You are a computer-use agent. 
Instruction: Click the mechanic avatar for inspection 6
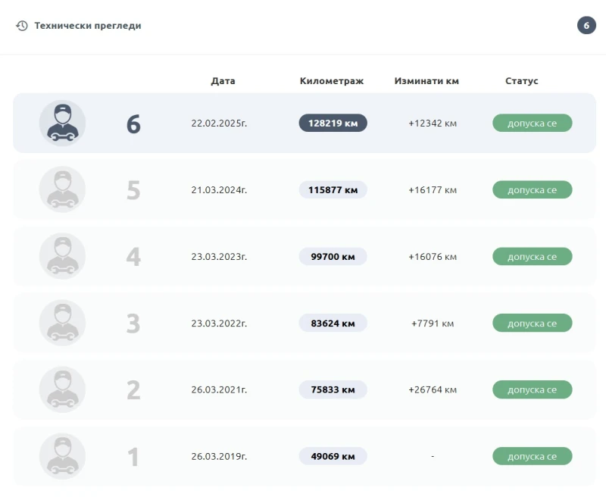click(62, 123)
